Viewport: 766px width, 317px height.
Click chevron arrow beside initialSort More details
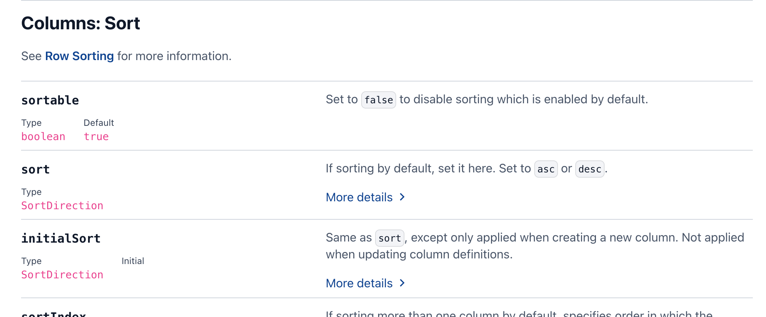pos(402,283)
